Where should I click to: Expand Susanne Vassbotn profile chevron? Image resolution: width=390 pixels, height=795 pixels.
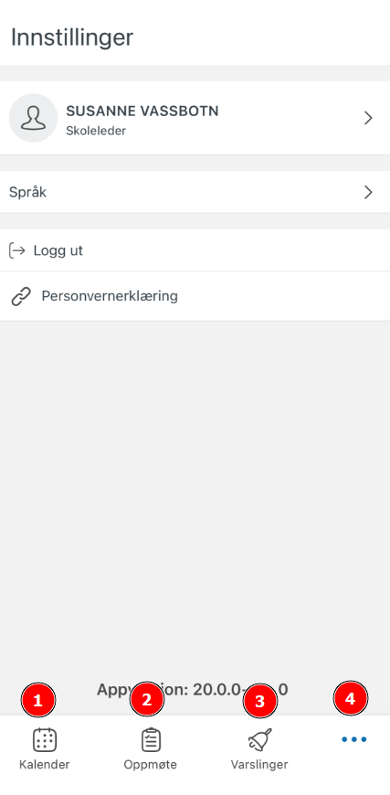(x=368, y=118)
